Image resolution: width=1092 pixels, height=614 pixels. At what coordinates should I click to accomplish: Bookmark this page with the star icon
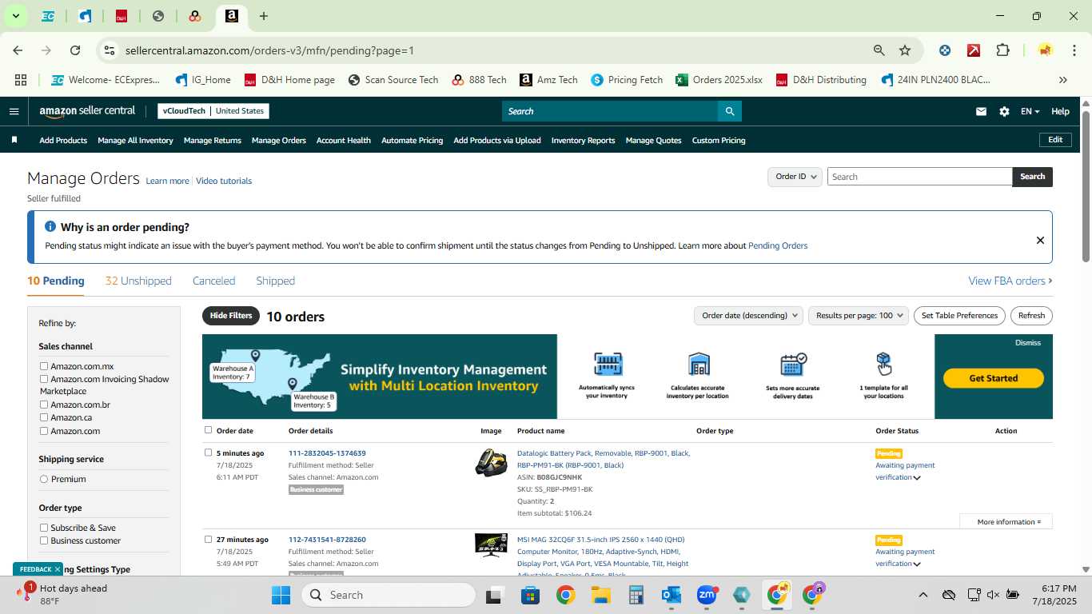[905, 50]
